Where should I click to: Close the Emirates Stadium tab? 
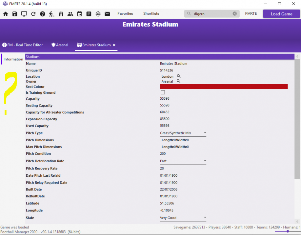click(114, 45)
